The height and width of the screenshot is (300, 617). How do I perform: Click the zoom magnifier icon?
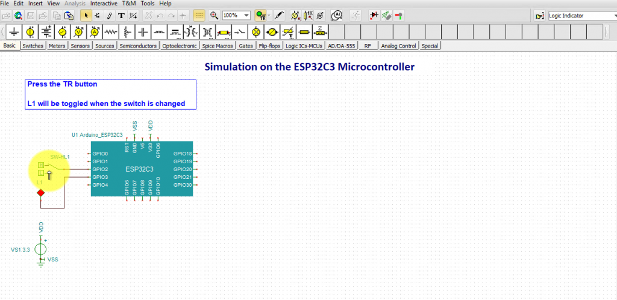pyautogui.click(x=214, y=16)
